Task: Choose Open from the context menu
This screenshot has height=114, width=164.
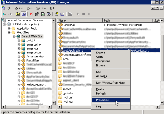Action: [111, 57]
